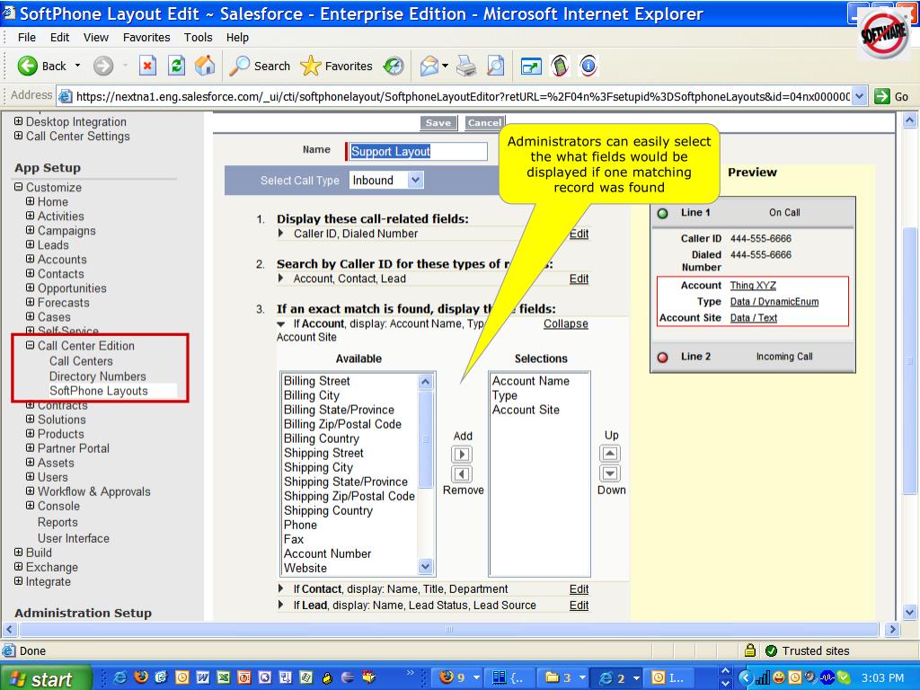Open the Help menu
920x690 pixels.
pos(237,38)
